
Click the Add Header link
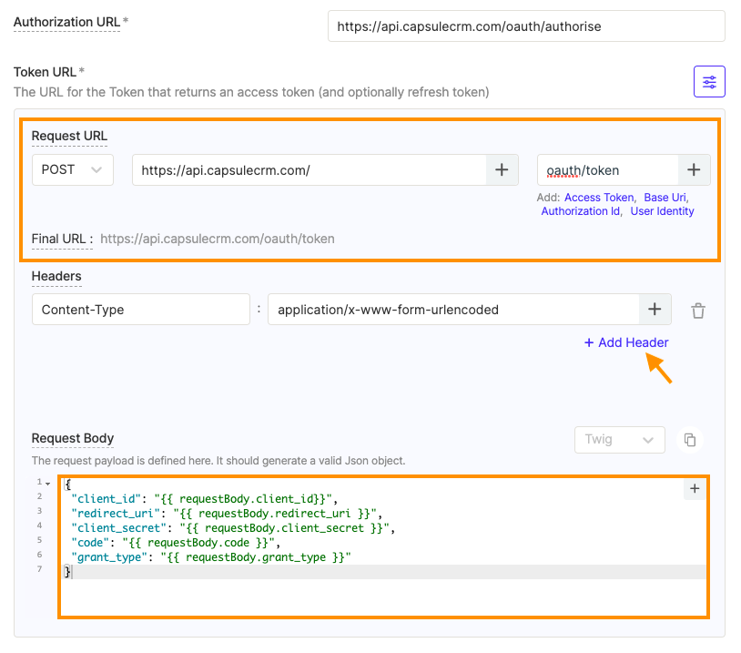point(626,342)
